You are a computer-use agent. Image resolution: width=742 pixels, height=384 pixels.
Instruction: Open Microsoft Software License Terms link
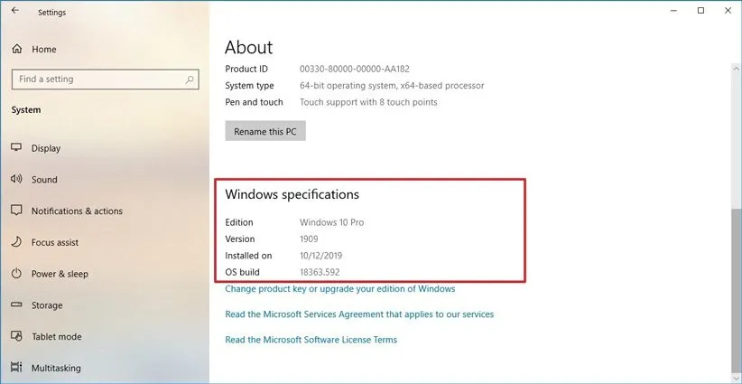click(x=311, y=340)
